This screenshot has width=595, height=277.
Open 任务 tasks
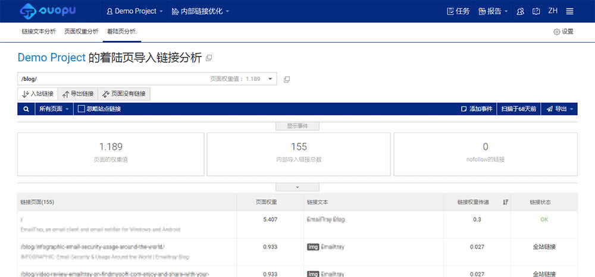[458, 11]
